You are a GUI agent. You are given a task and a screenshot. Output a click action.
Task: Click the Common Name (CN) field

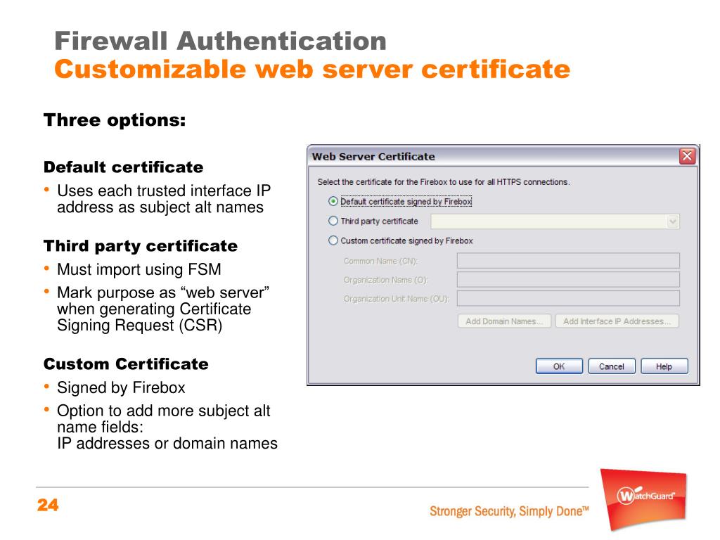pyautogui.click(x=568, y=261)
